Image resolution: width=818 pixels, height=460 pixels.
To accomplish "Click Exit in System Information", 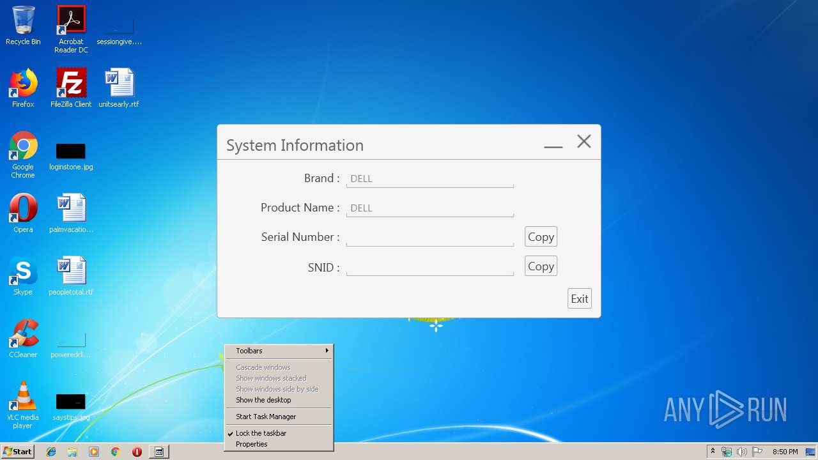I will coord(580,298).
